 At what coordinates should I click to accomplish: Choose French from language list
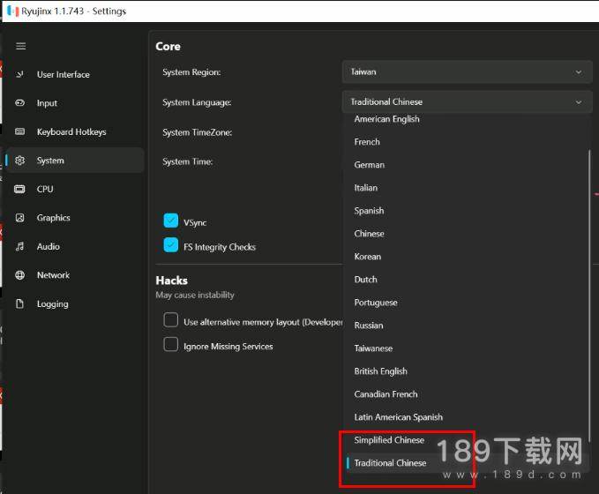coord(465,142)
